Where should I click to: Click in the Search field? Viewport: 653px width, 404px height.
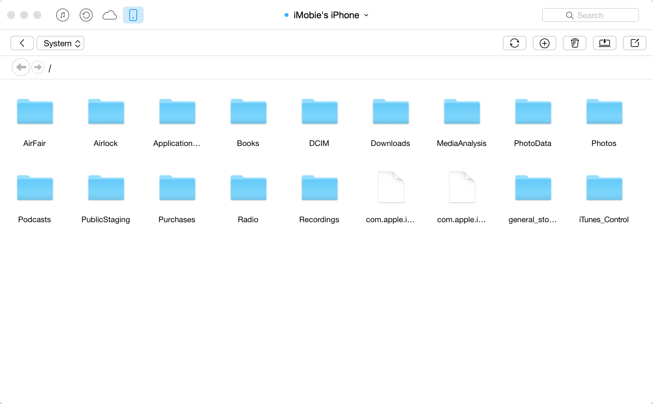(590, 15)
